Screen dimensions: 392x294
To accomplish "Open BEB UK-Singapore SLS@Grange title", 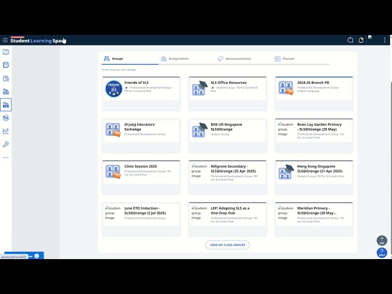I will (227, 127).
